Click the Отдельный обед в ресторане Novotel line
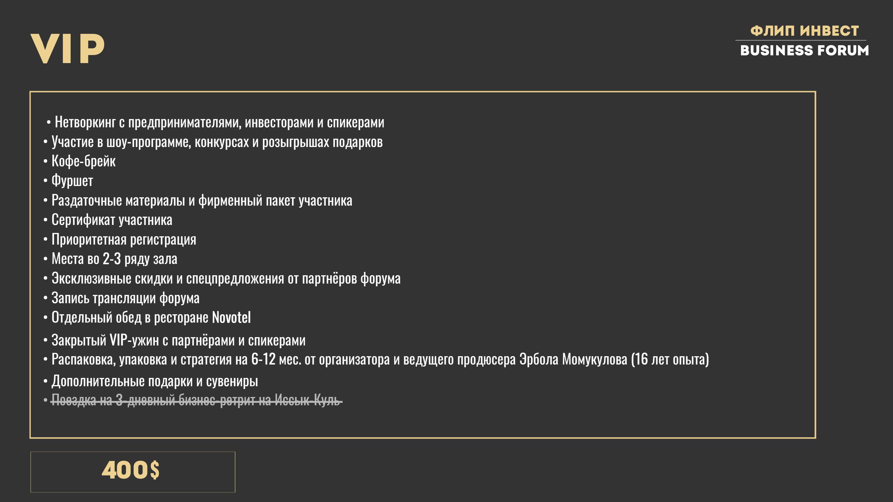 [151, 318]
